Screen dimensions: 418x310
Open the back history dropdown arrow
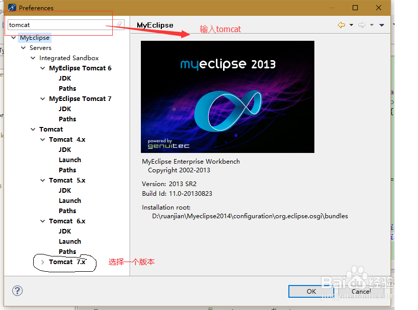coord(351,25)
